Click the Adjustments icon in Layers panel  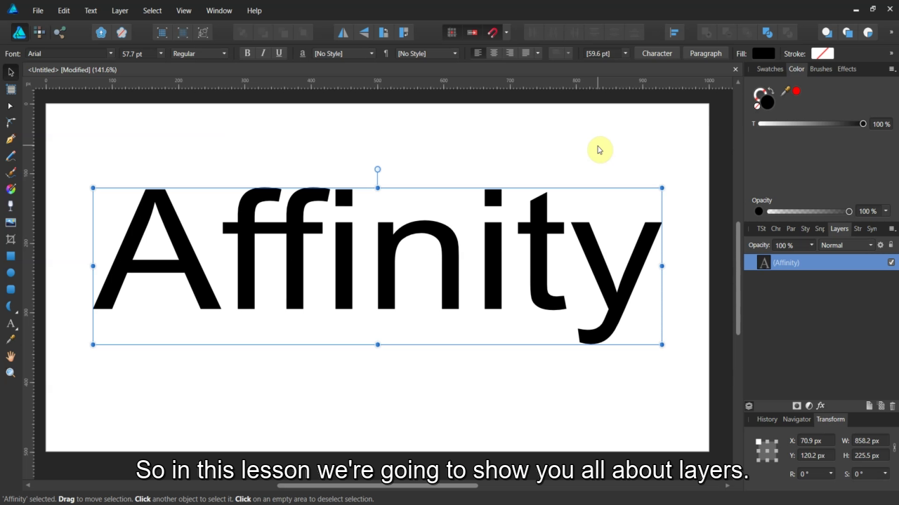(x=808, y=405)
